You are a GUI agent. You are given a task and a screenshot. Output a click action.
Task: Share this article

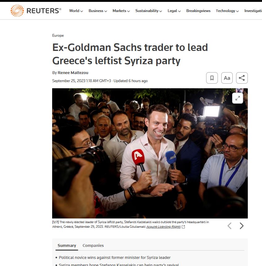[242, 78]
